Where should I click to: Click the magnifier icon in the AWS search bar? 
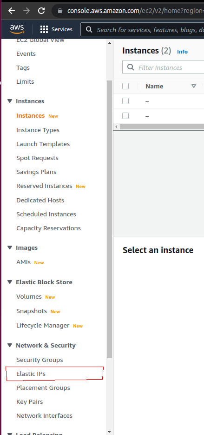point(89,29)
